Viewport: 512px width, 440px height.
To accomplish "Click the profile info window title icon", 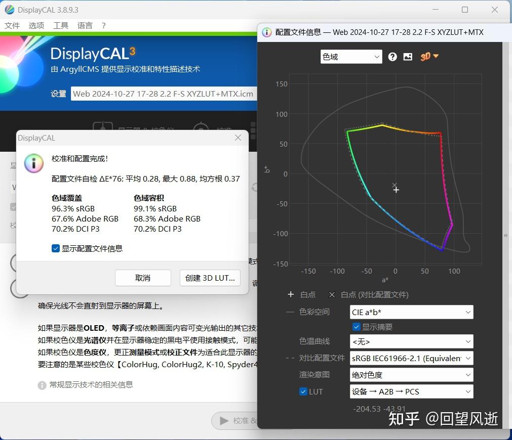I will point(267,32).
